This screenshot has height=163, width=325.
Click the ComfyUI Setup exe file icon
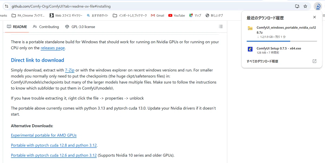[x=250, y=49]
